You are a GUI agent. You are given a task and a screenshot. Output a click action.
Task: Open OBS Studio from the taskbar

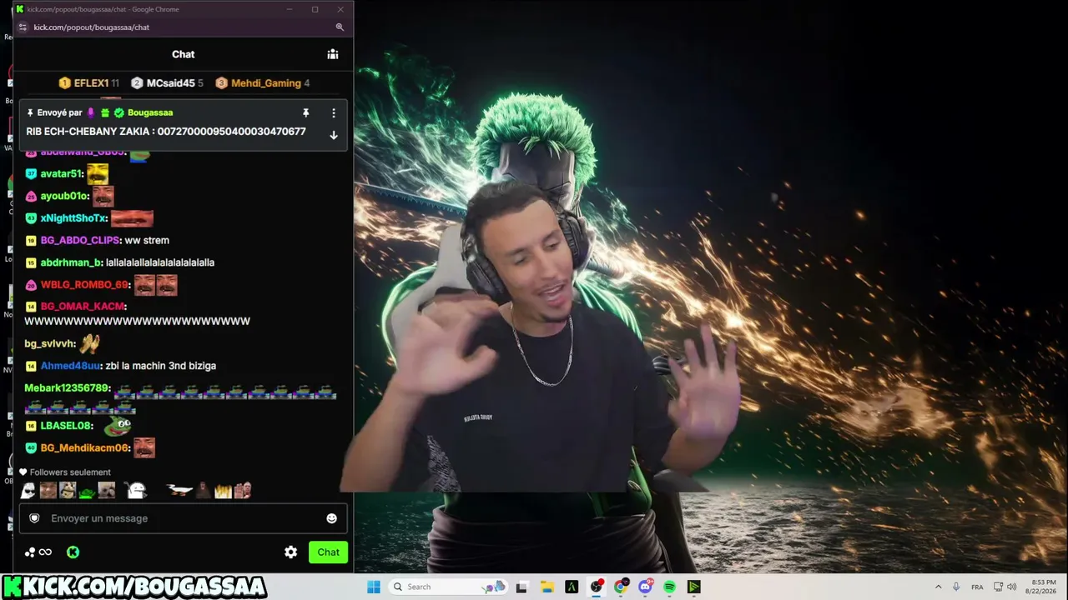click(x=596, y=587)
